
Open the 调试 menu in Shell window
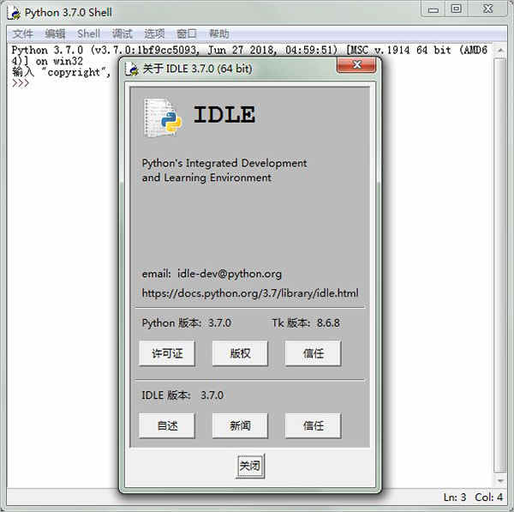[x=122, y=33]
